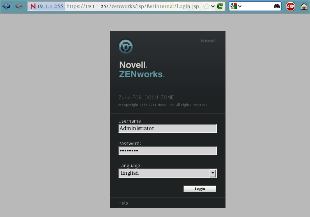Image resolution: width=310 pixels, height=217 pixels.
Task: Go to the browser home page icon
Action: 304,7
